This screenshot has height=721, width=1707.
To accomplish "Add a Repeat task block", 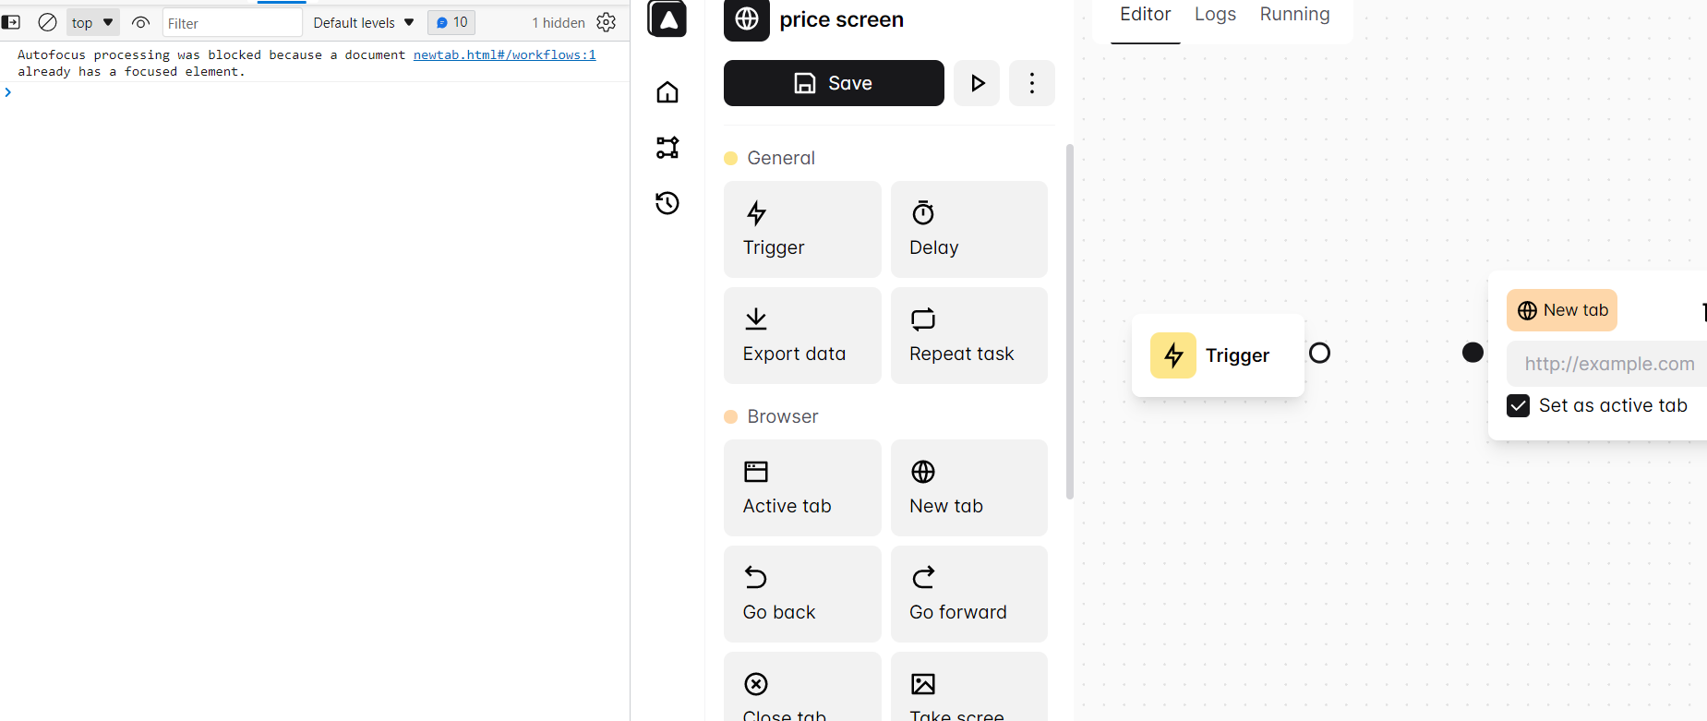I will click(968, 335).
